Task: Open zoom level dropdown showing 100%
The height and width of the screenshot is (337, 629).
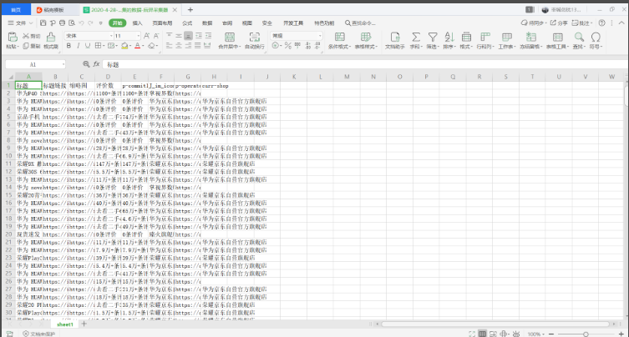Action: point(536,334)
